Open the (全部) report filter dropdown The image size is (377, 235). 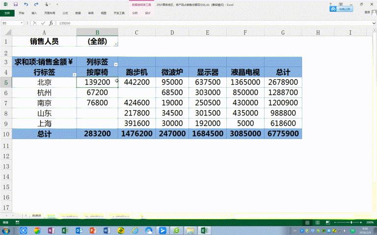[116, 44]
